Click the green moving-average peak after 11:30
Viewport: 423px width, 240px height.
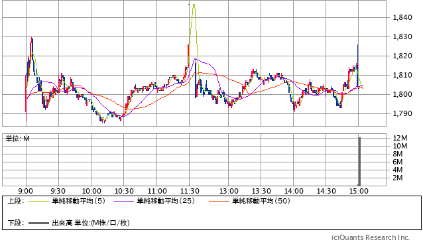pos(194,5)
